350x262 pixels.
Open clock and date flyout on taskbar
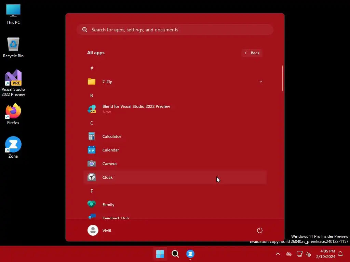(x=326, y=254)
